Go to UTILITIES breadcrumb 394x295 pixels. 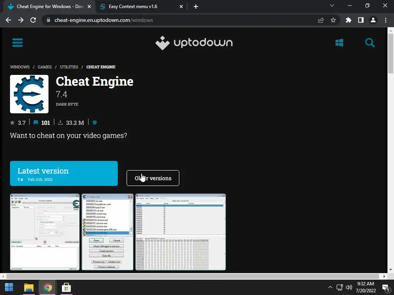[x=69, y=67]
